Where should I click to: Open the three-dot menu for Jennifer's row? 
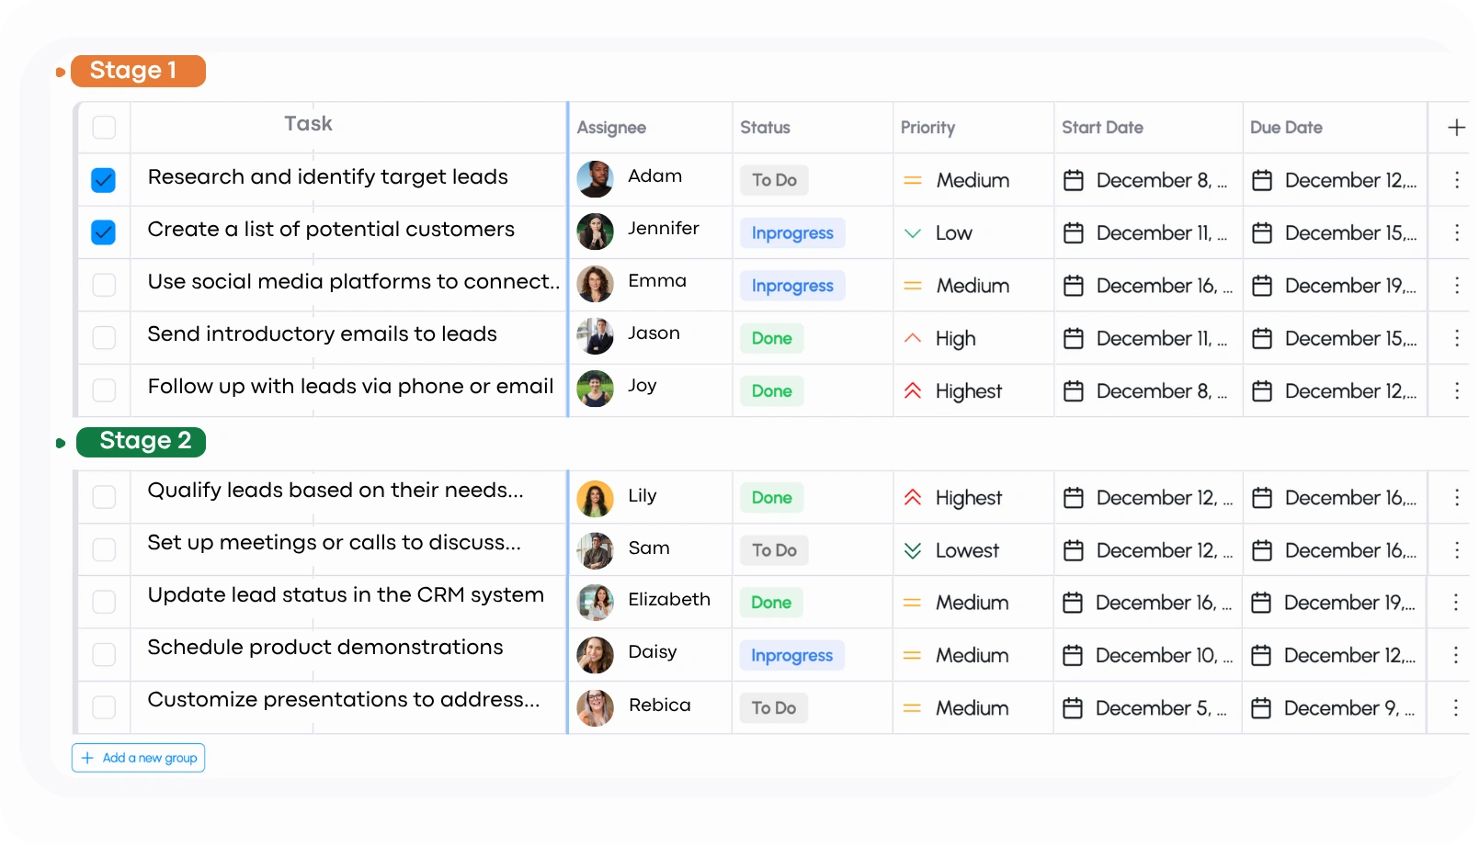pos(1457,232)
